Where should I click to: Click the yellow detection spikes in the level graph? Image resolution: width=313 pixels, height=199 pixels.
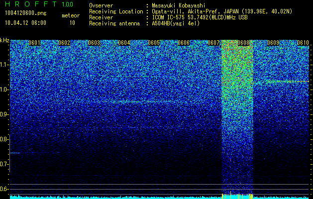coord(237,196)
